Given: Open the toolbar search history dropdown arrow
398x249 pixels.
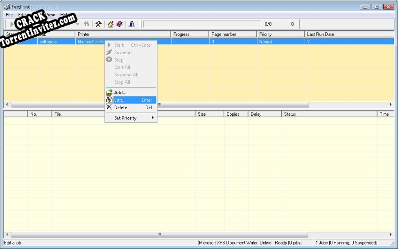Looking at the screenshot, I should [77, 24].
